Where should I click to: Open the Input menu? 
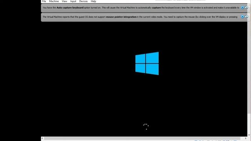point(73,1)
